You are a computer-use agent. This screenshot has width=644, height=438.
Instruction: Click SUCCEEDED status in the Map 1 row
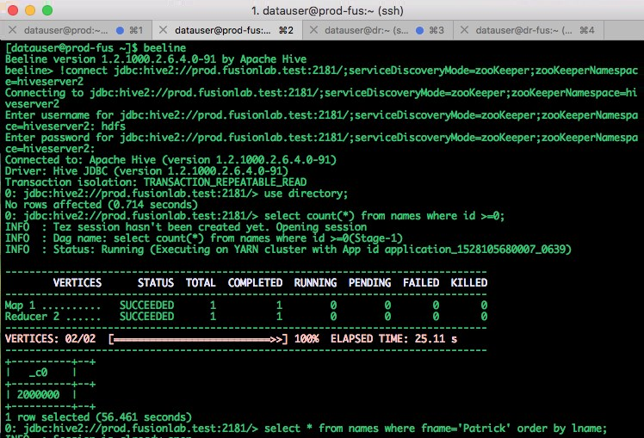(x=146, y=305)
